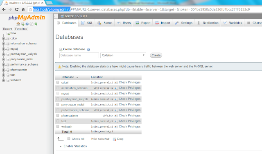Tick the penyewaan_mobil database checkbox
Image resolution: width=262 pixels, height=154 pixels.
58,104
